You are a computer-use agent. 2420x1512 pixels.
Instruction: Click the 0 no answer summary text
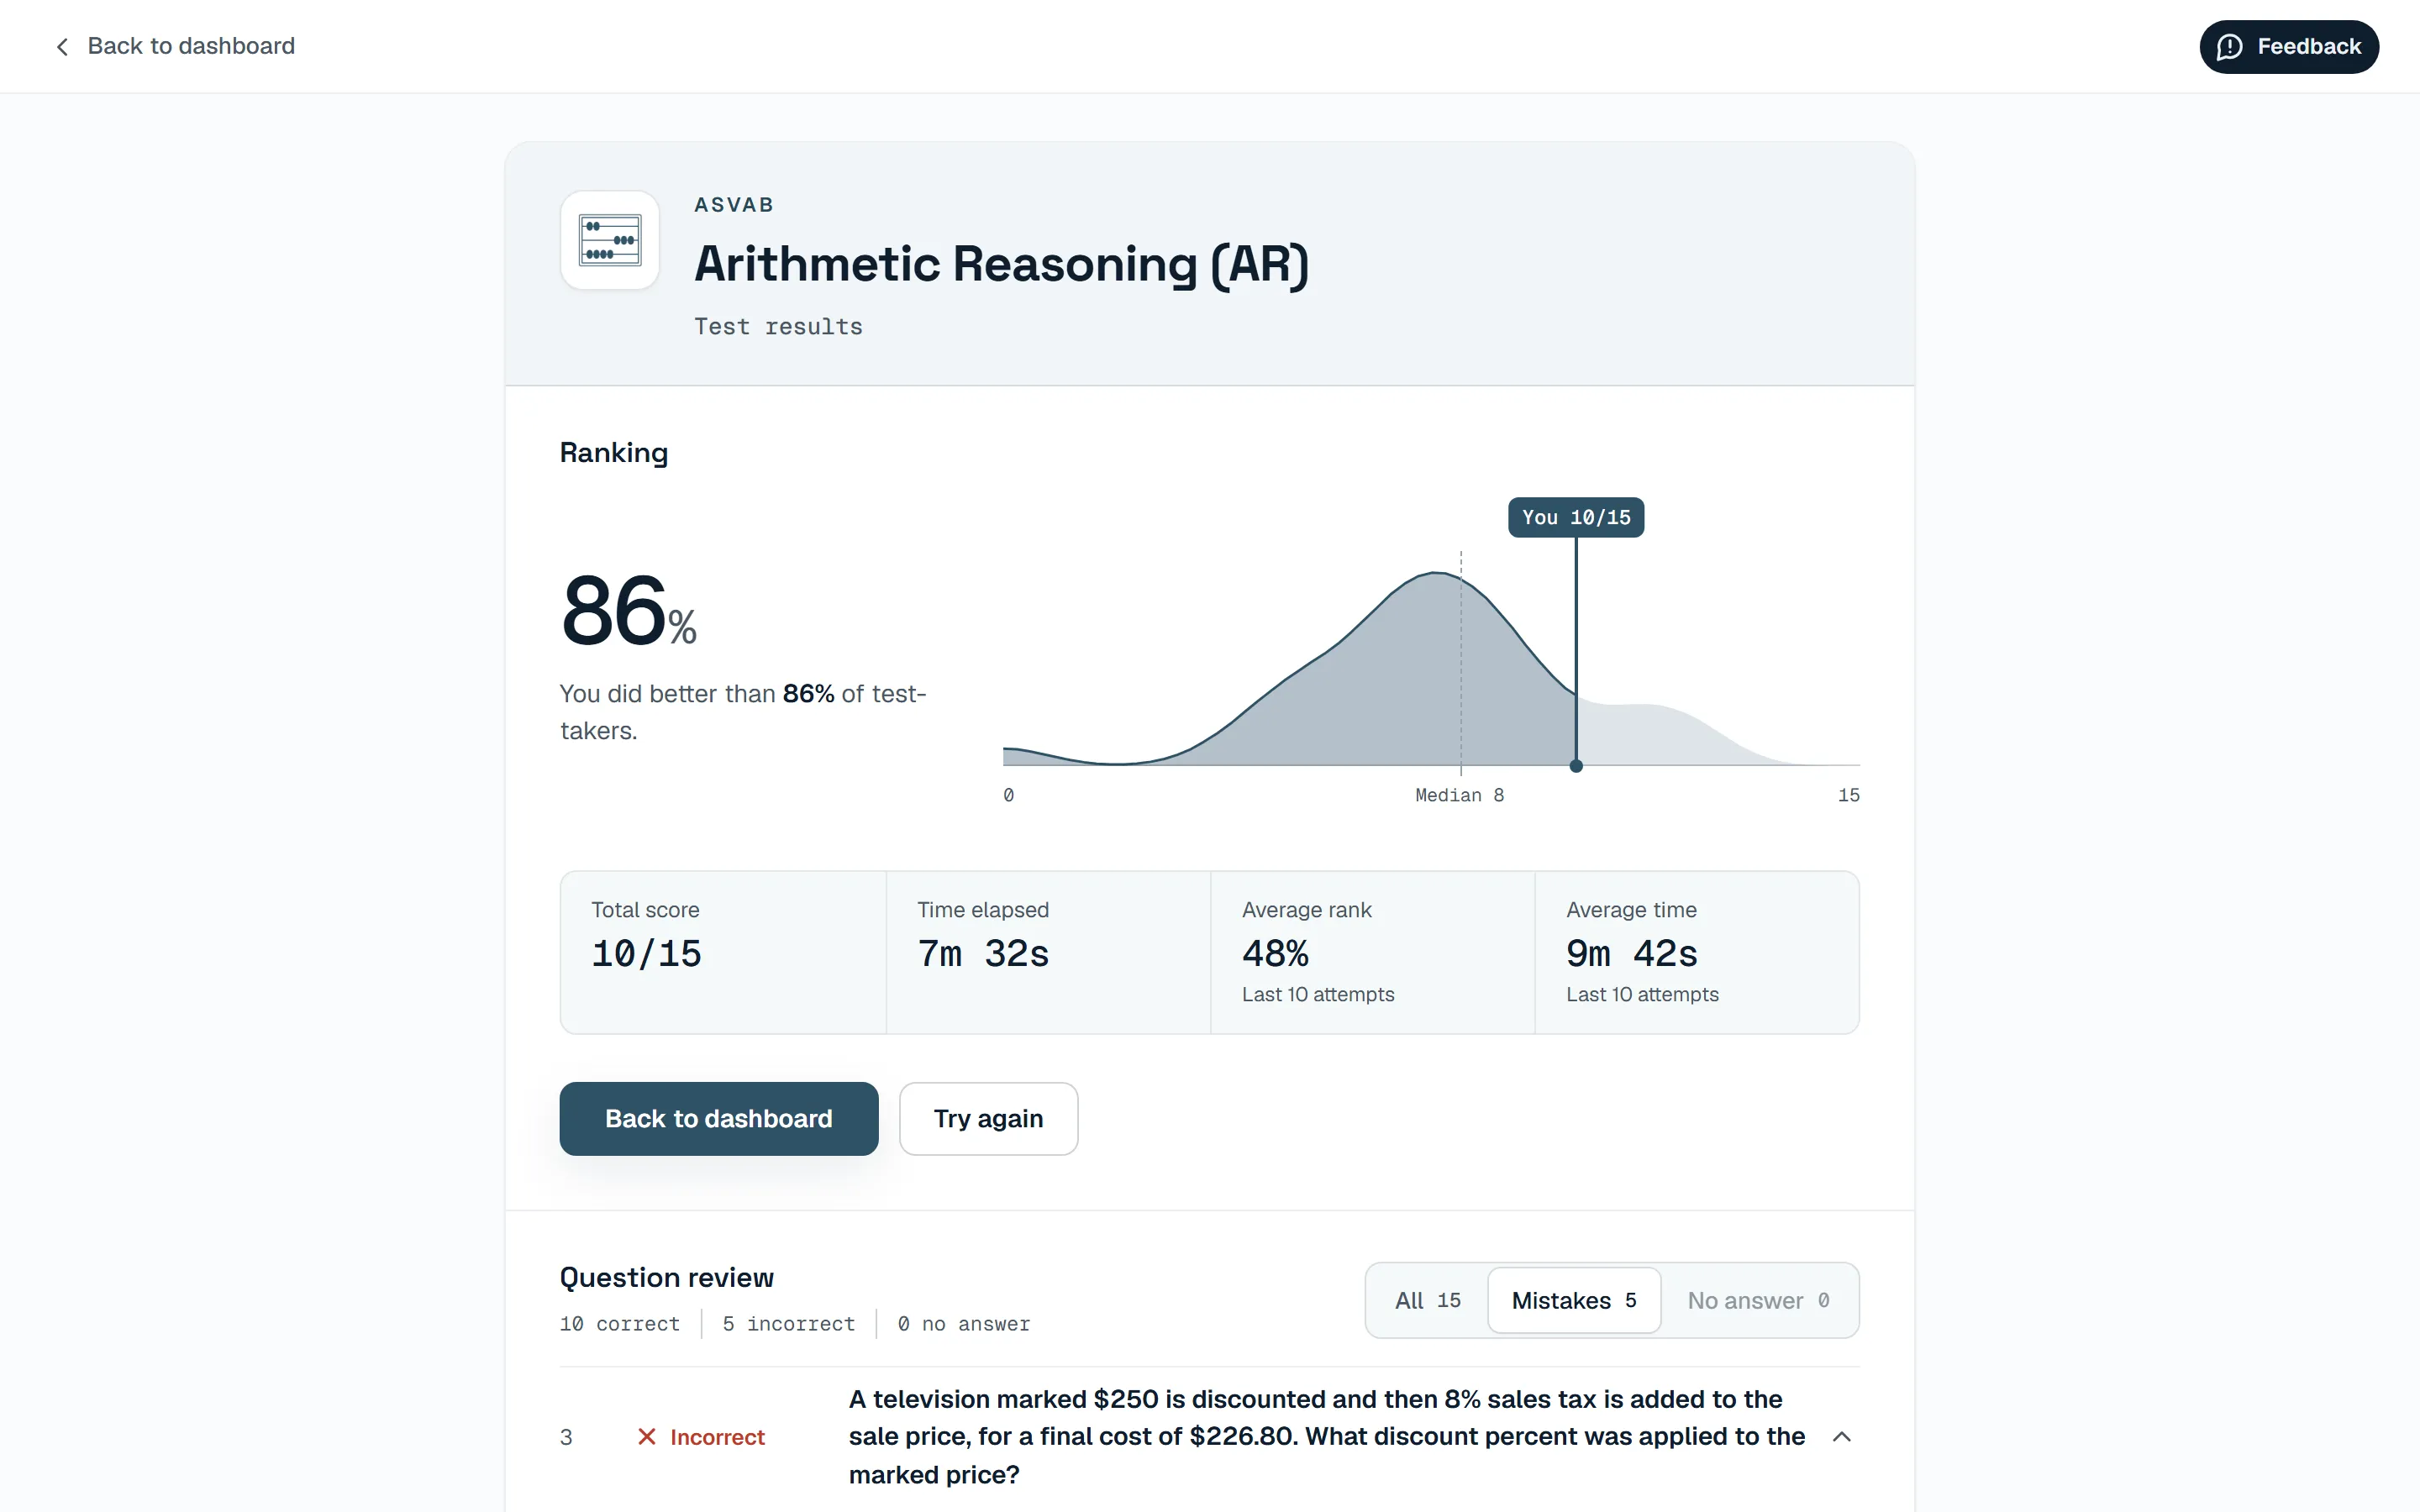click(x=964, y=1324)
